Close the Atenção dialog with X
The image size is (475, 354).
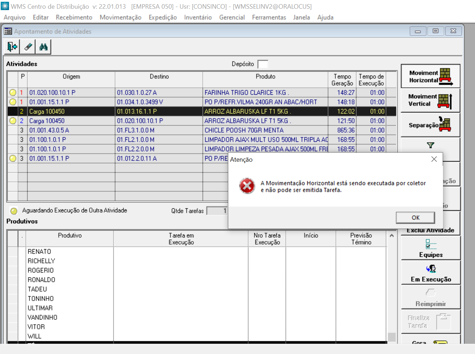pyautogui.click(x=434, y=159)
